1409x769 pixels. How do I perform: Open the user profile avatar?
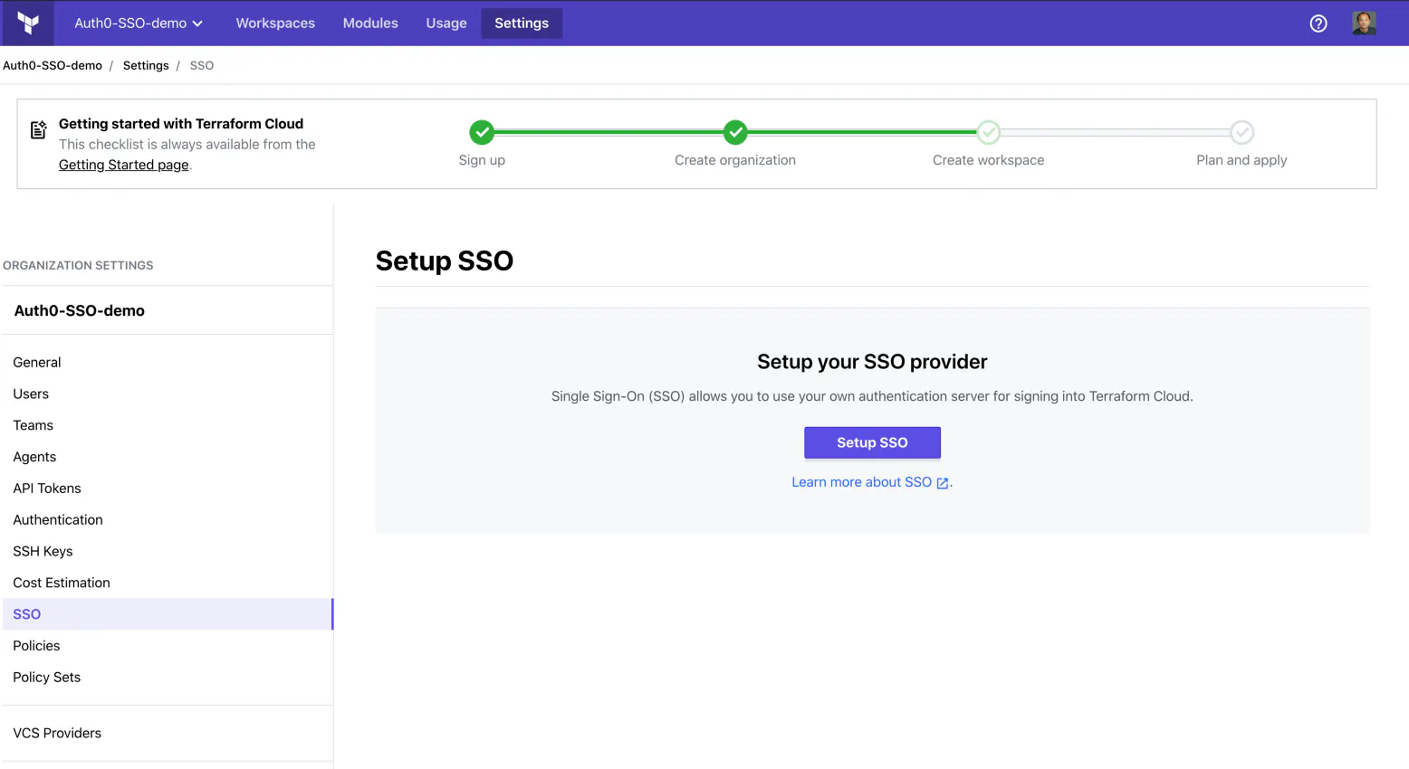[x=1364, y=24]
